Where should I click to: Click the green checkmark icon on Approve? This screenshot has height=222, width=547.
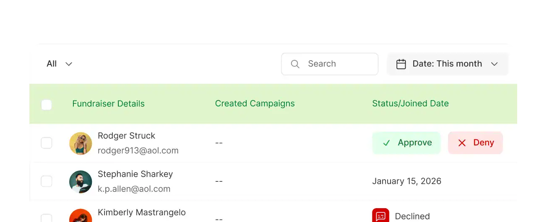tap(386, 143)
